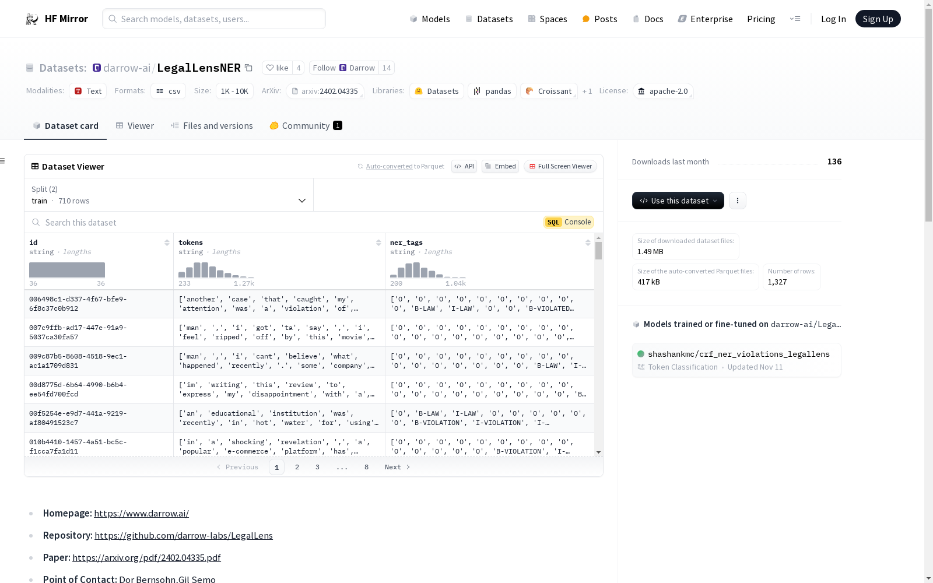Open the Spaces menu item
Screen dimensions: 933x583
tap(548, 19)
